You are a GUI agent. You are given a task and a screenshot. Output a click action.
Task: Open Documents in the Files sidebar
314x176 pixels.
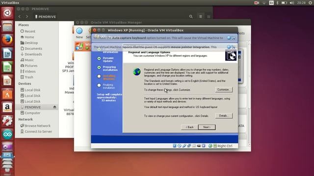[x=31, y=48]
